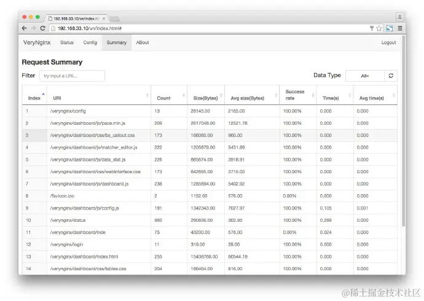Image resolution: width=424 pixels, height=301 pixels.
Task: Open the Status tab
Action: coord(67,42)
